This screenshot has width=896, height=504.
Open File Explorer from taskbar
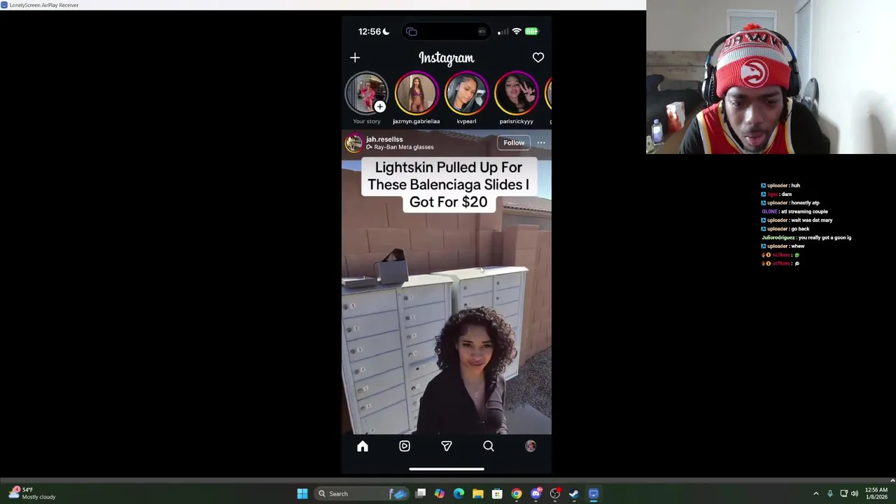[x=478, y=493]
